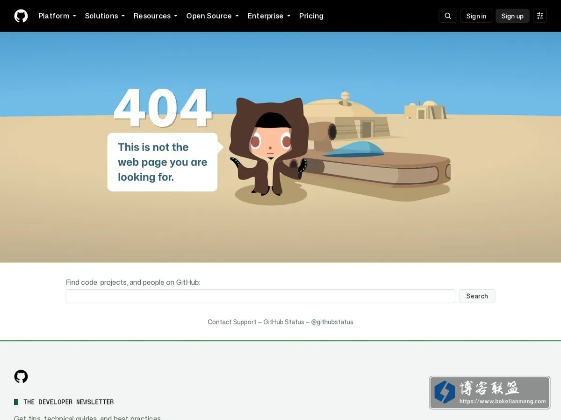
Task: Go to the Pricing page
Action: pyautogui.click(x=311, y=16)
